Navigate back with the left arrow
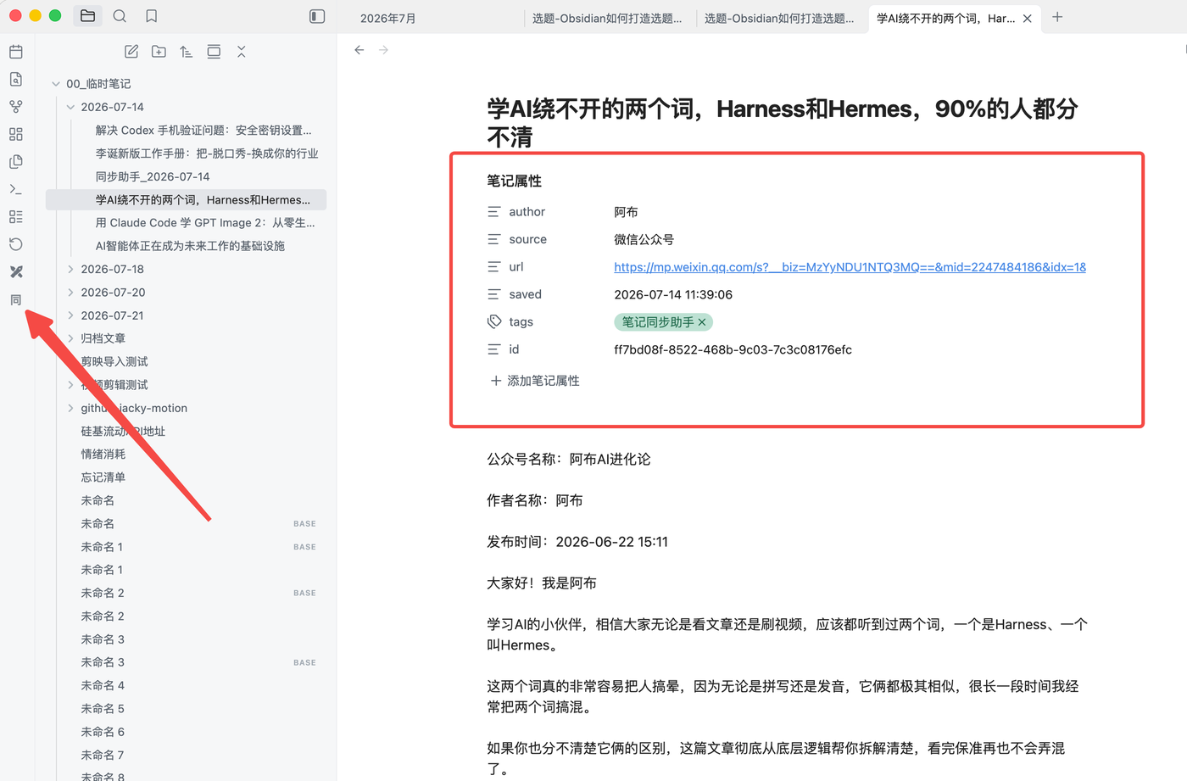 (359, 50)
